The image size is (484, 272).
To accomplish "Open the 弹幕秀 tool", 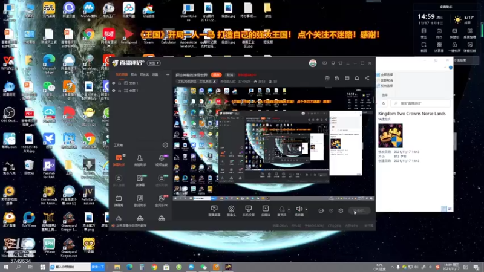I will (119, 201).
